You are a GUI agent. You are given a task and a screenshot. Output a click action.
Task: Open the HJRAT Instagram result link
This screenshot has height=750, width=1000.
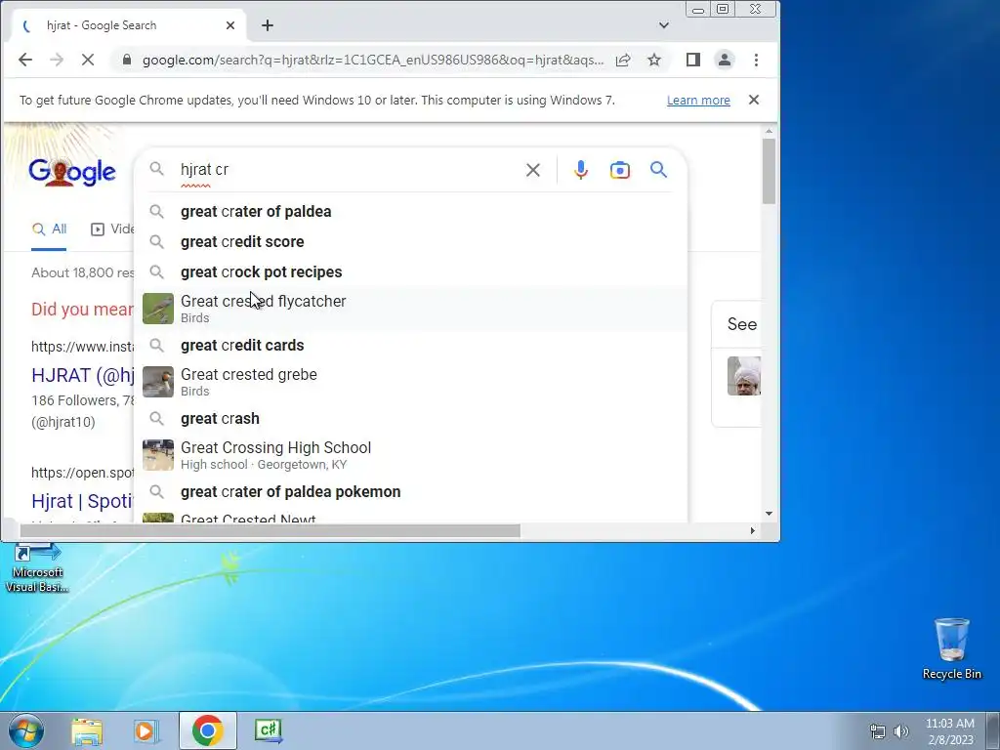[x=83, y=375]
